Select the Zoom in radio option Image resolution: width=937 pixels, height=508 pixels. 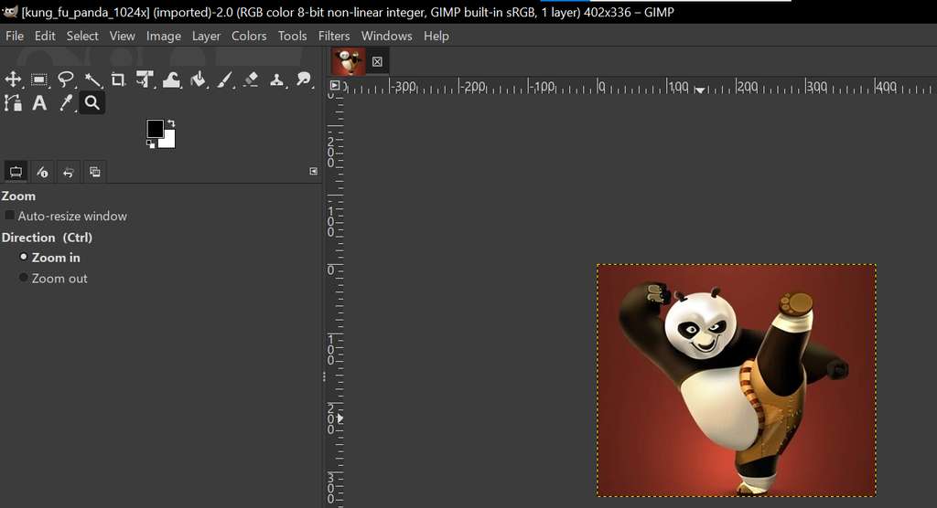click(x=24, y=257)
